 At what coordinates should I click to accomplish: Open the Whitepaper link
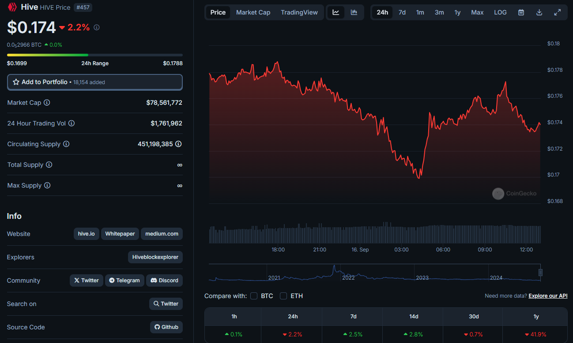120,234
